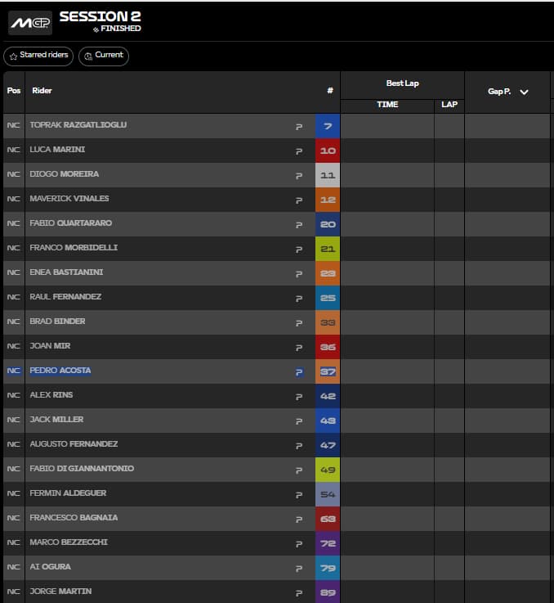The height and width of the screenshot is (603, 554).
Task: Toggle the Current lap filter
Action: (x=104, y=56)
